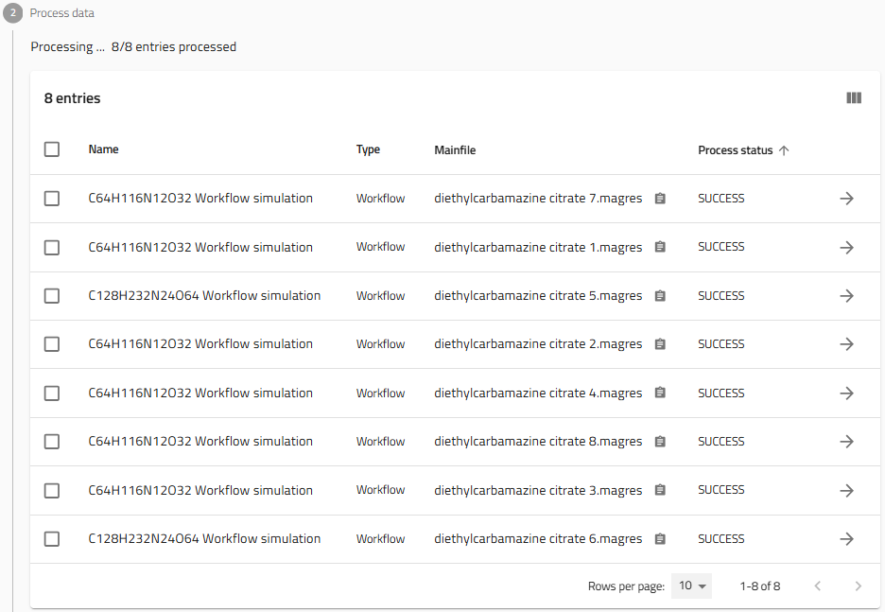
Task: Sort by Type column header
Action: tap(368, 149)
